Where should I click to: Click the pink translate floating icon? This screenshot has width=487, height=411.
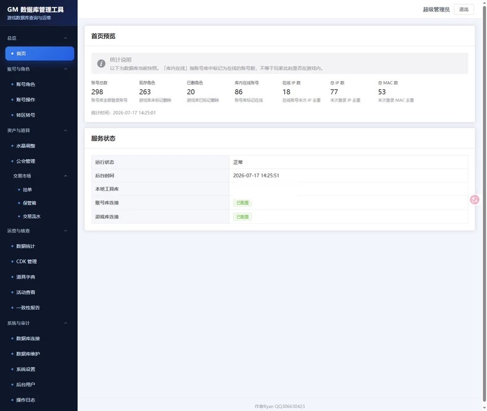coord(474,200)
